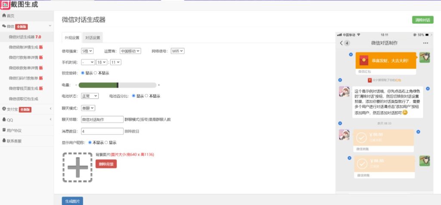The width and height of the screenshot is (441, 205).
Task: Click the 微信对话制作 title in preview
Action: coord(384,43)
